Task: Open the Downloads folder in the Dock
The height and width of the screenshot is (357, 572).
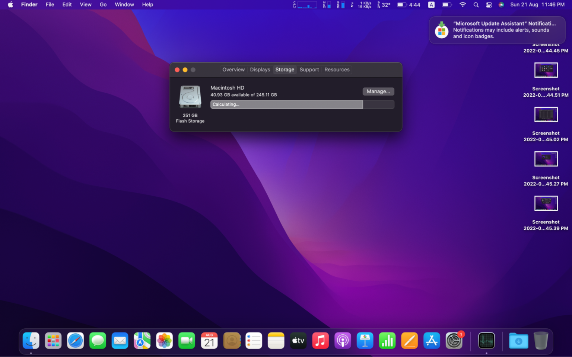Action: [x=518, y=341]
